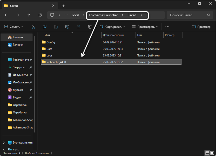Navigate back with the left arrow
Image resolution: width=216 pixels, height=156 pixels.
coord(6,15)
